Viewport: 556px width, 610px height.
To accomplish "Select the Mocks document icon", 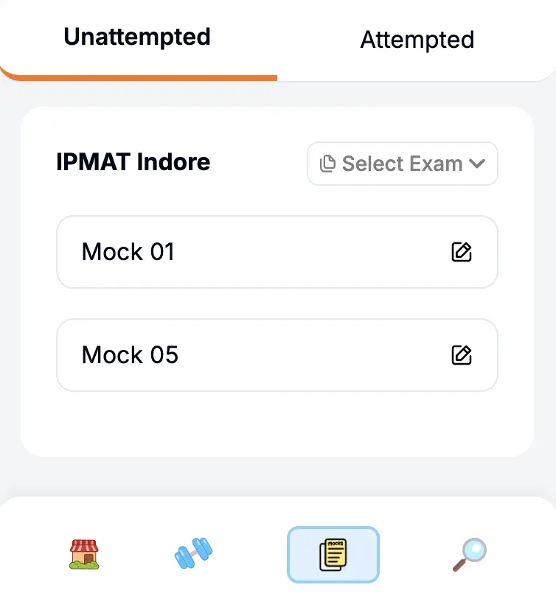I will 333,555.
